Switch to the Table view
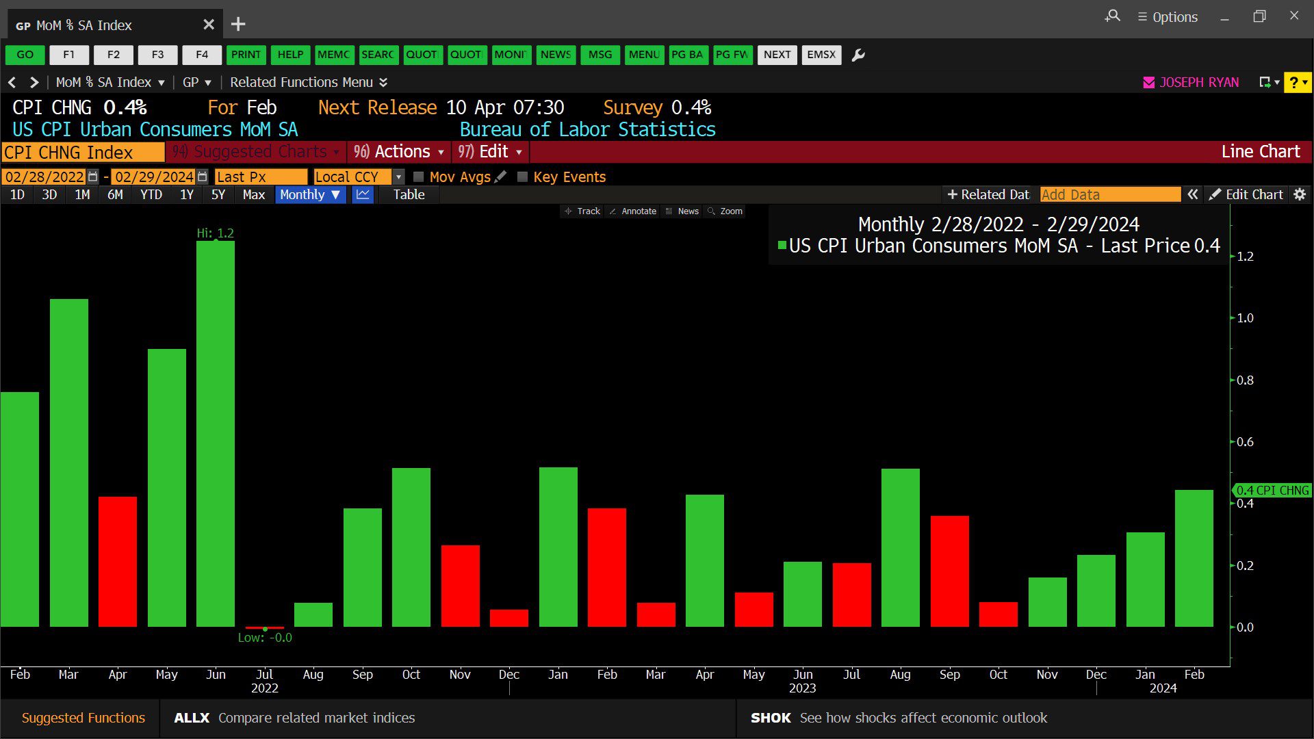The image size is (1314, 739). point(409,195)
